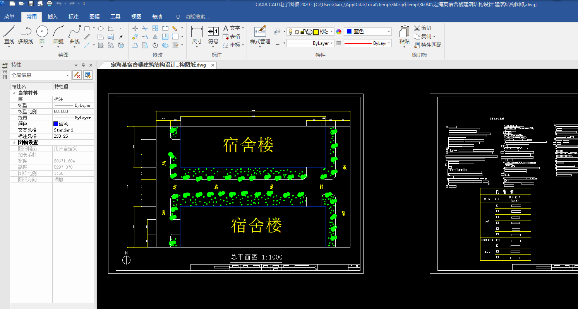Open the 工具 ribbon tab
The height and width of the screenshot is (309, 578).
pos(115,17)
